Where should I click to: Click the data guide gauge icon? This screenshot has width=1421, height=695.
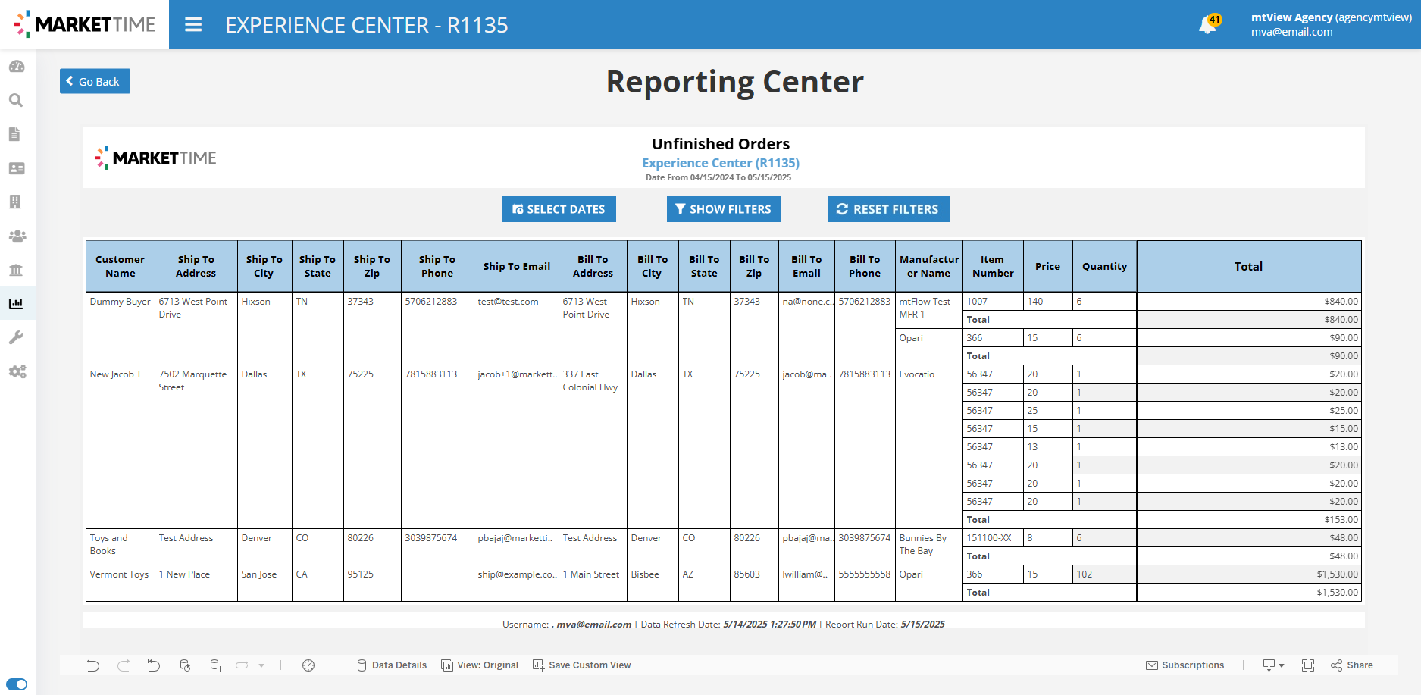click(x=308, y=665)
